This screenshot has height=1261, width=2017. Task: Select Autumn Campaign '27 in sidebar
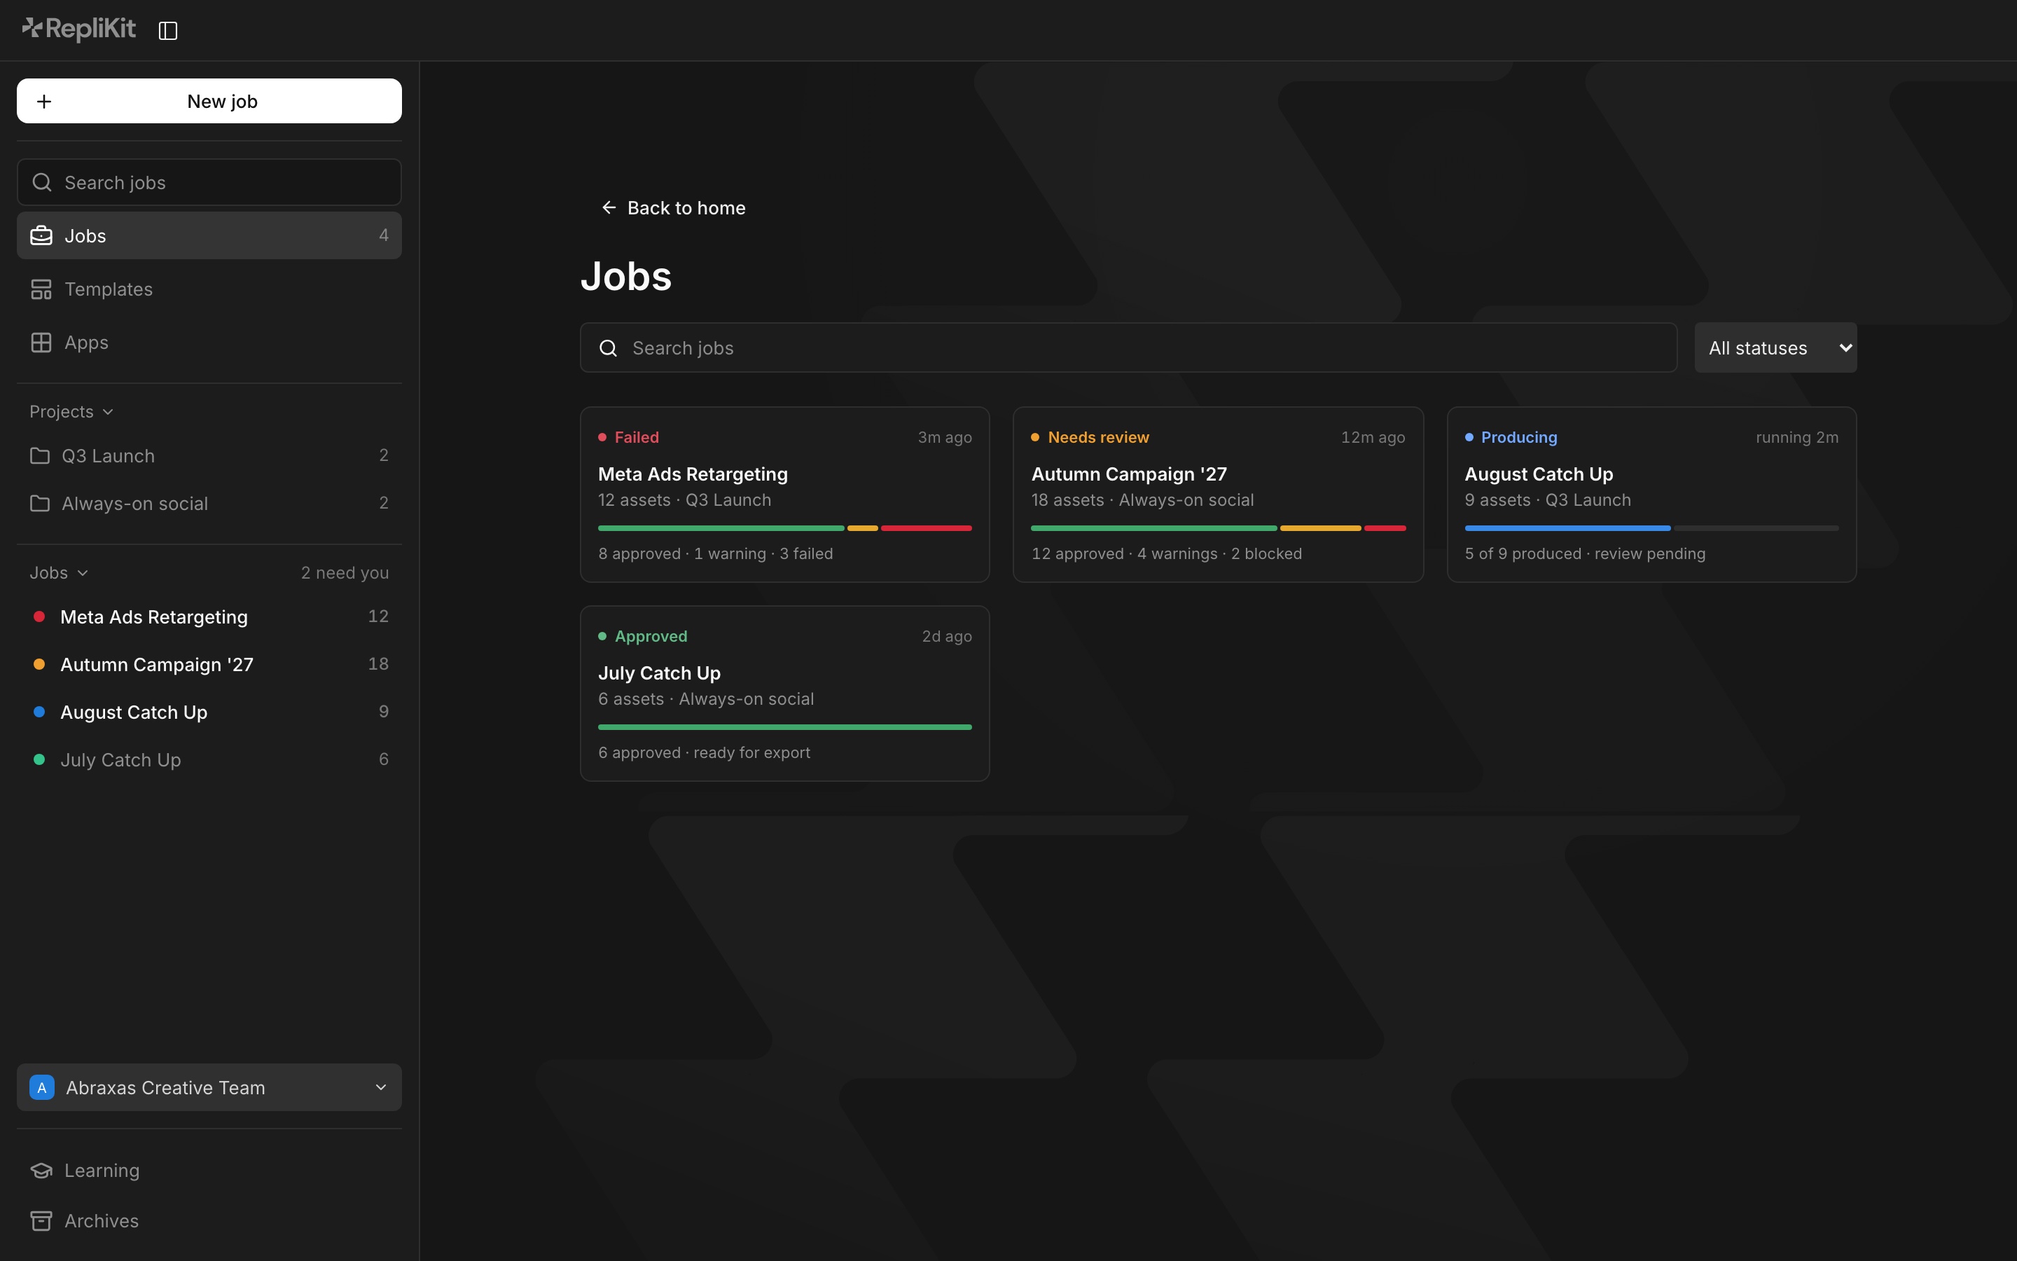(209, 664)
